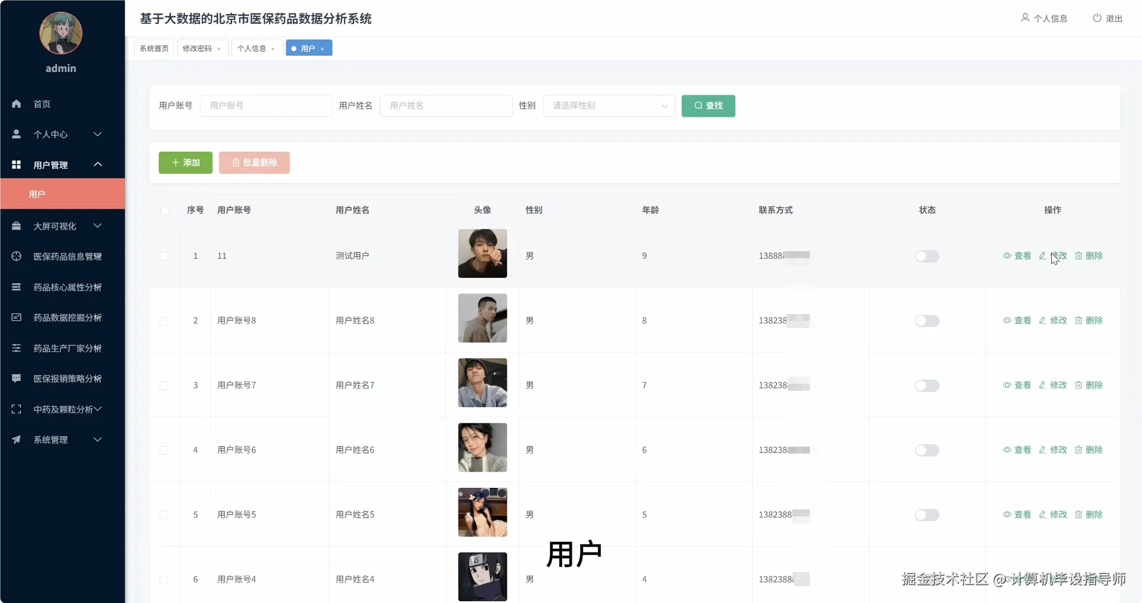Viewport: 1142px width, 603px height.
Task: Close the 修改密码 tab
Action: (219, 49)
